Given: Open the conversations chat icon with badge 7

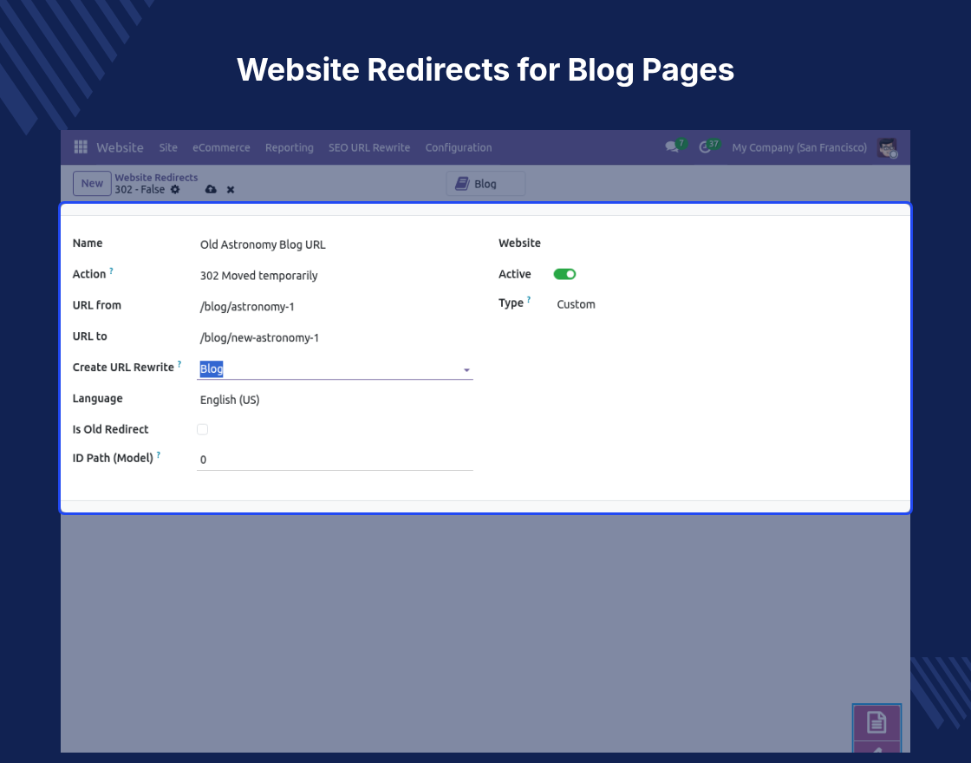Looking at the screenshot, I should coord(672,147).
